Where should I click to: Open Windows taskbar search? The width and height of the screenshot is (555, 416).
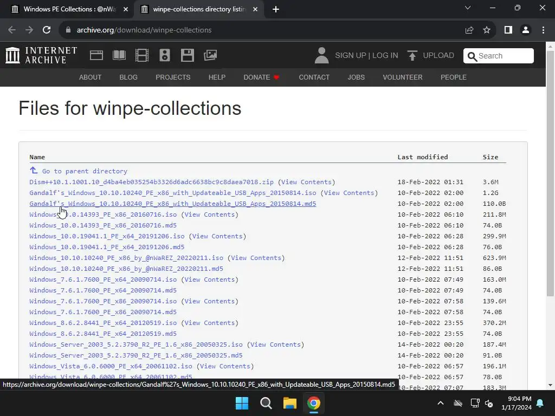[x=266, y=403]
